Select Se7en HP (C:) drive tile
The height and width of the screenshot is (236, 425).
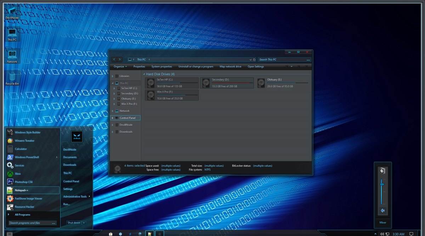[172, 83]
